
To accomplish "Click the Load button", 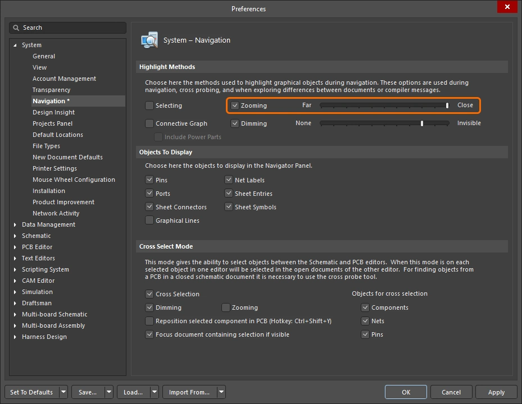I will click(133, 392).
